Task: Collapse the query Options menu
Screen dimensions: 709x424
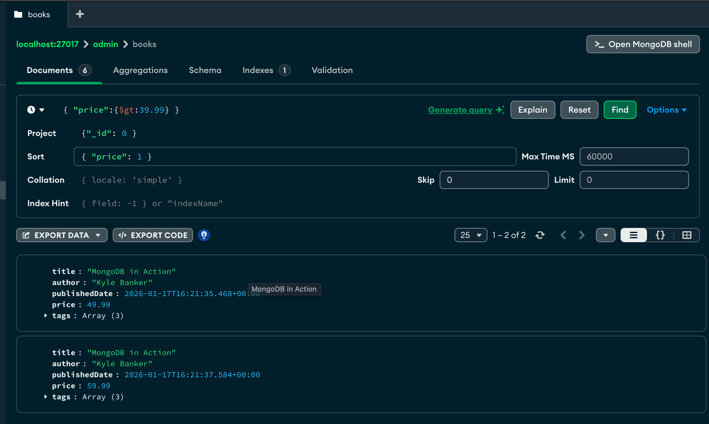Action: tap(666, 110)
